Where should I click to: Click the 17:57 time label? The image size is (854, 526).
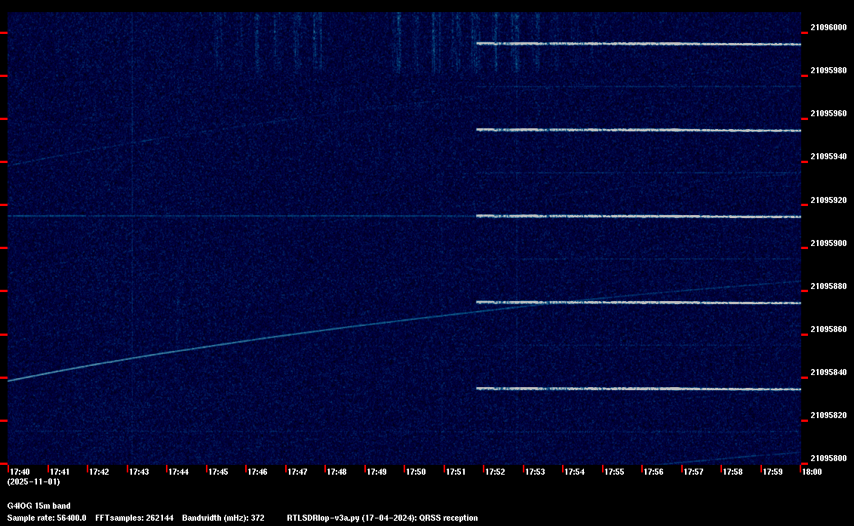[693, 472]
